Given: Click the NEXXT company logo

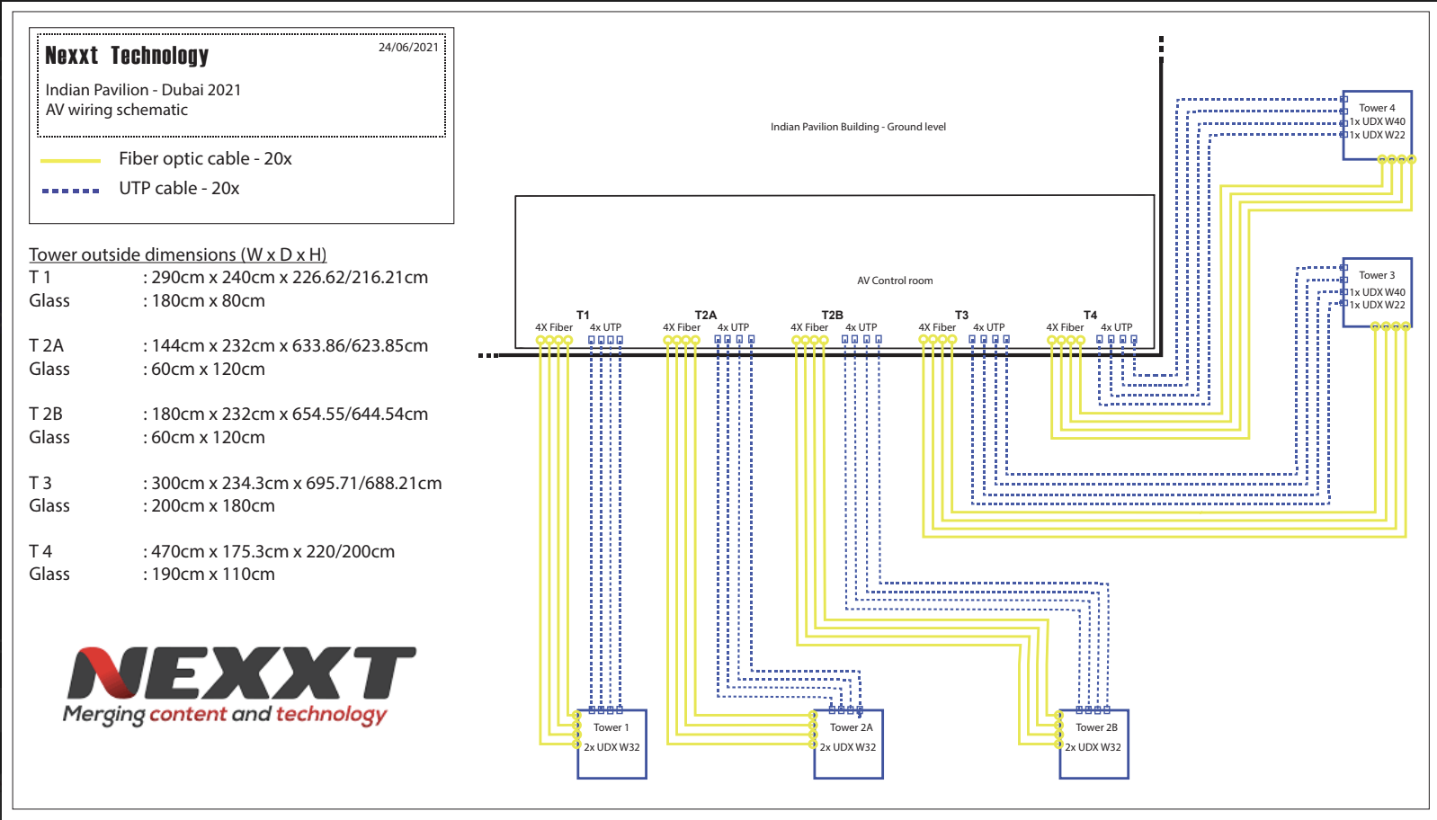Looking at the screenshot, I should click(x=240, y=685).
